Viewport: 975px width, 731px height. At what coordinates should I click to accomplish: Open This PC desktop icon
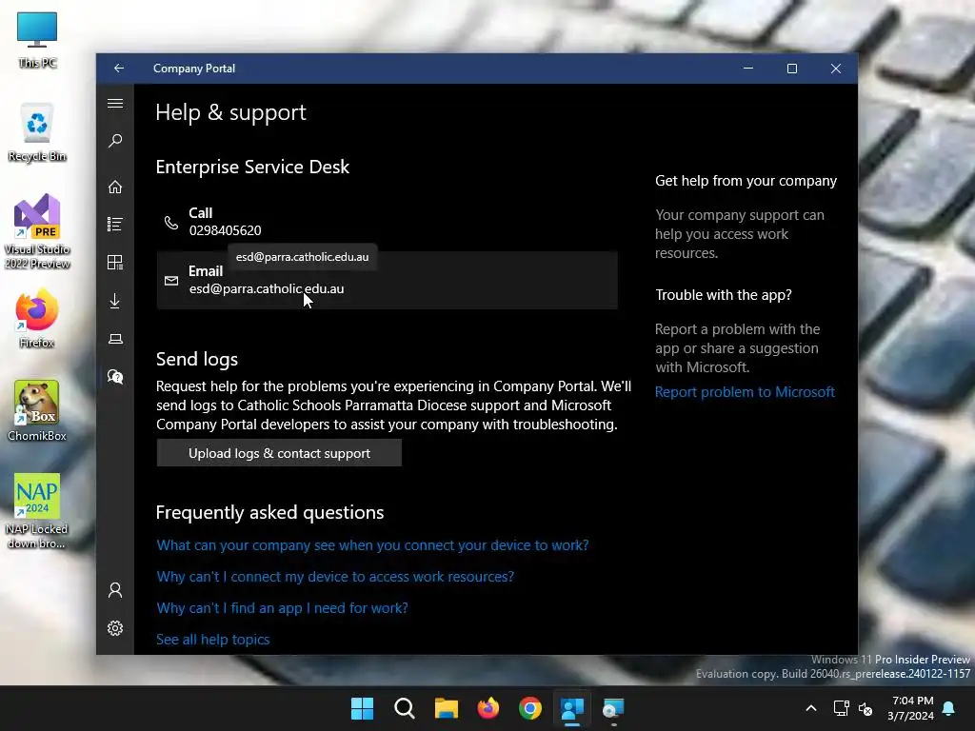37,40
